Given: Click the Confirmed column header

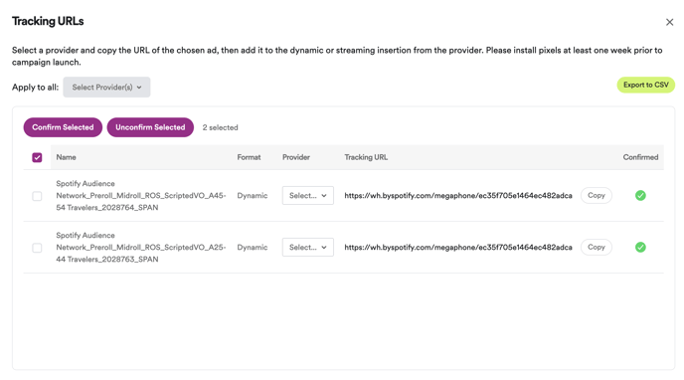Looking at the screenshot, I should [640, 157].
